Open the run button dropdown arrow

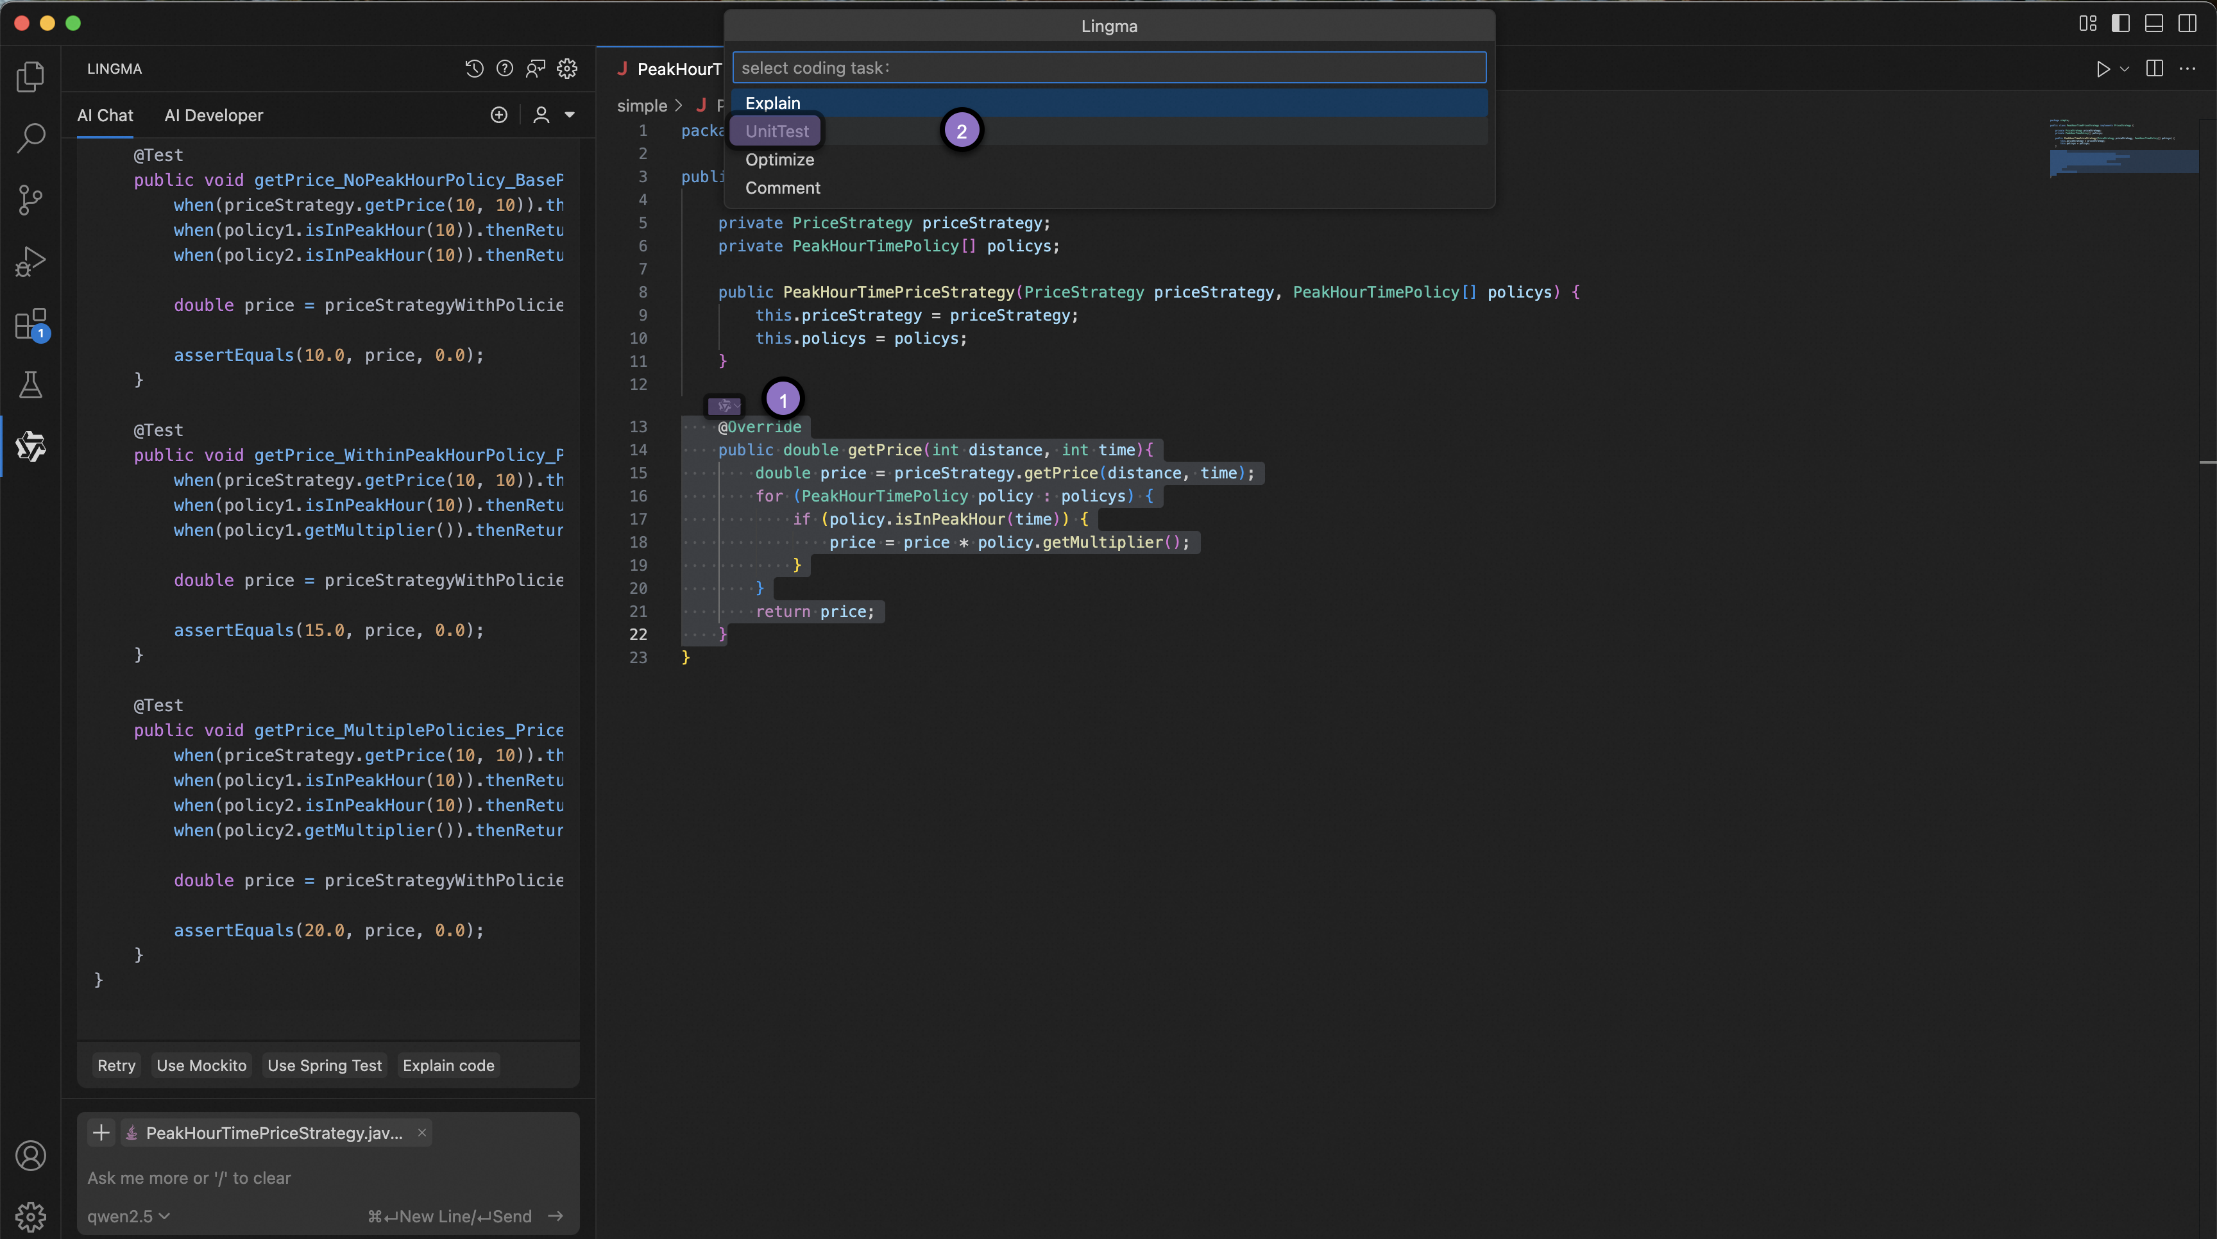[x=2124, y=69]
